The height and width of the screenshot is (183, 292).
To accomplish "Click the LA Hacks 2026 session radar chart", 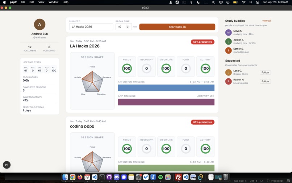I will pos(92,82).
